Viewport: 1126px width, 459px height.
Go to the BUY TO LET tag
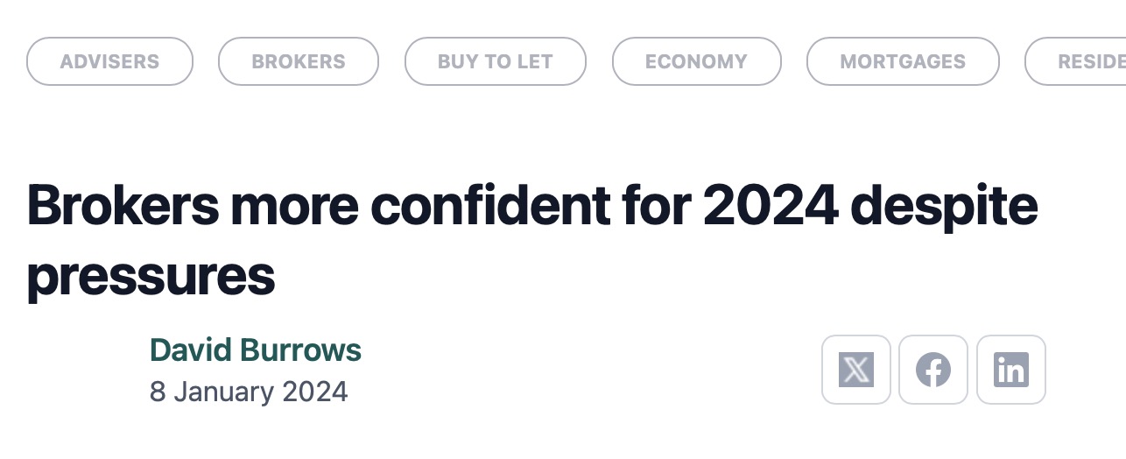(x=495, y=61)
